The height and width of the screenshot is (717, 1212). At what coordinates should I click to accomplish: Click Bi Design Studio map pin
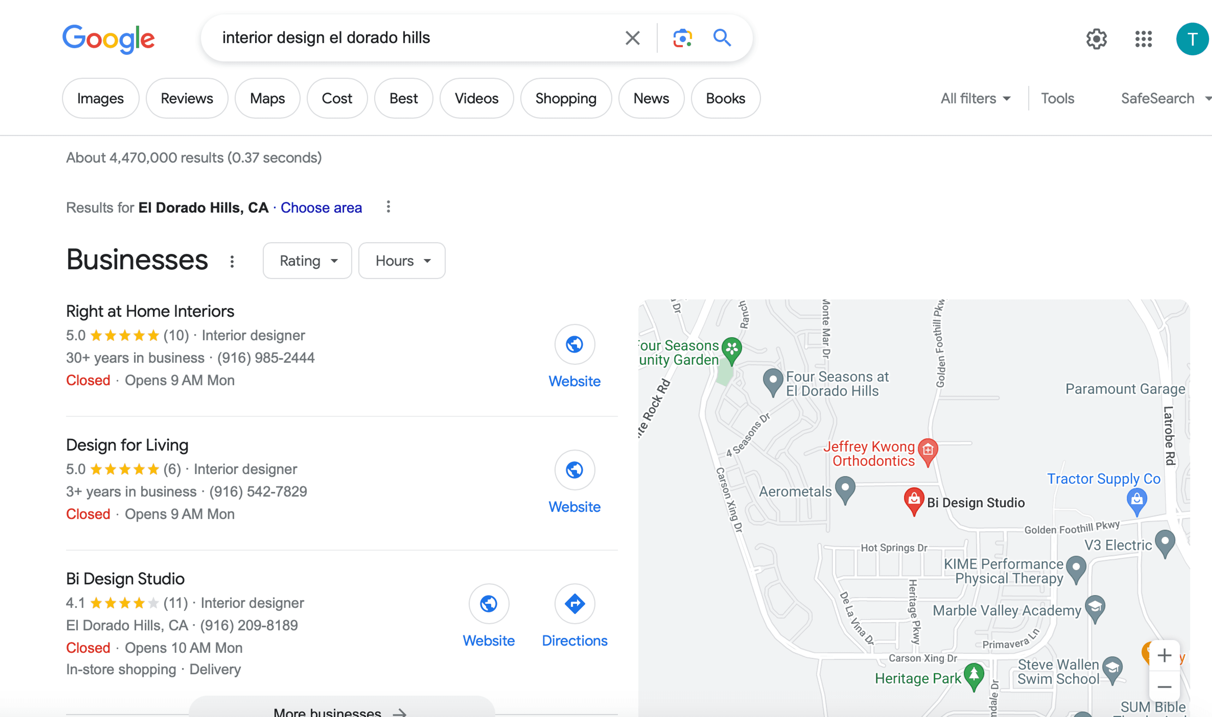pyautogui.click(x=914, y=500)
